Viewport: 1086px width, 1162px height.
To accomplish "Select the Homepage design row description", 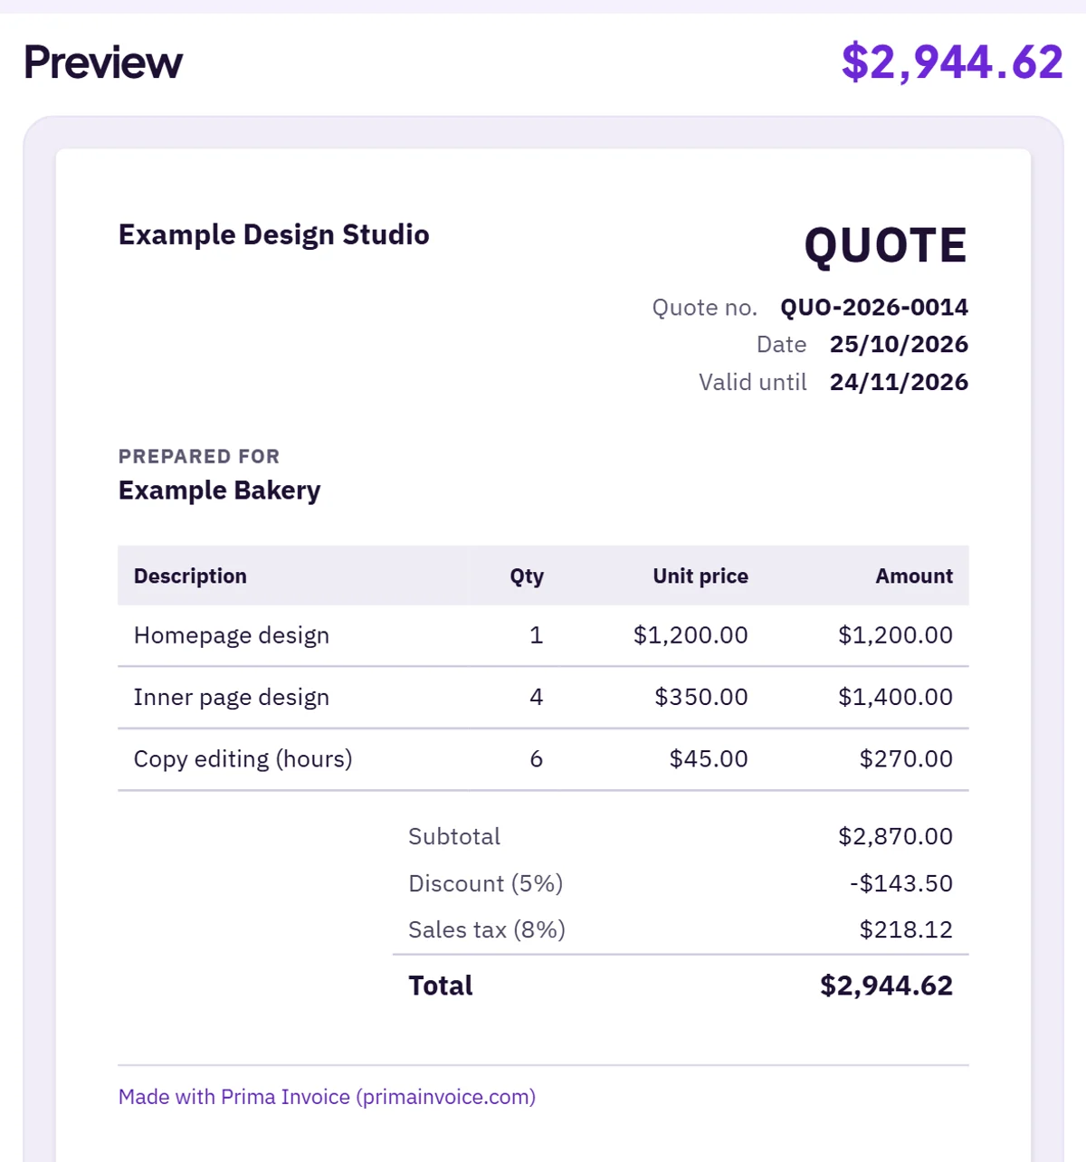I will coord(232,635).
